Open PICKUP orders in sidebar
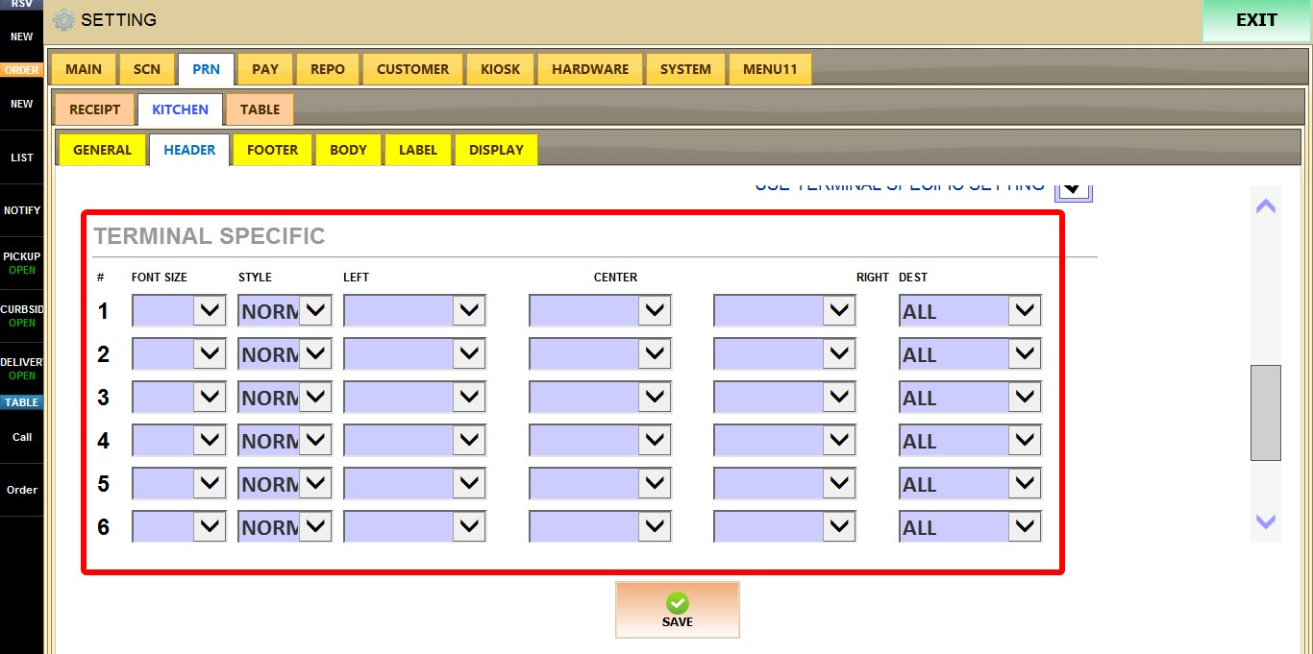 pos(21,263)
